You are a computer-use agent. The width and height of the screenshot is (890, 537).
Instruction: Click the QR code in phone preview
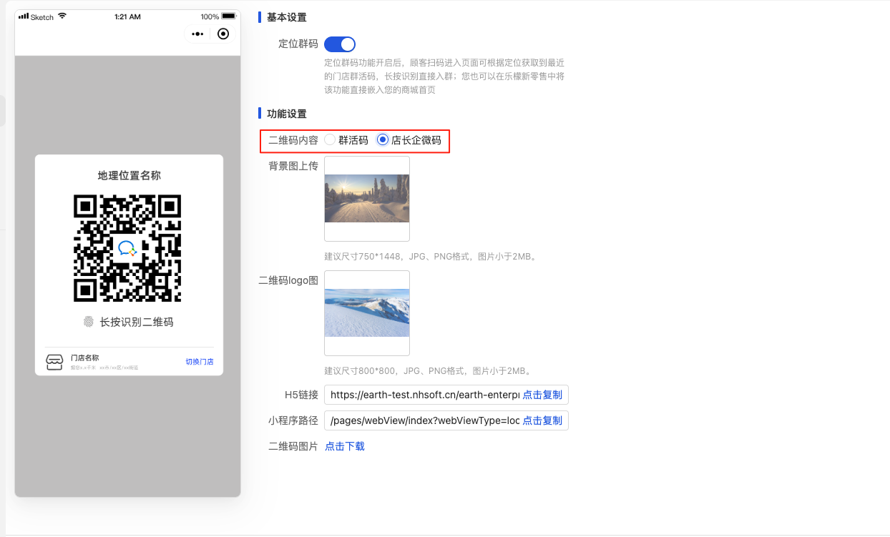(128, 248)
